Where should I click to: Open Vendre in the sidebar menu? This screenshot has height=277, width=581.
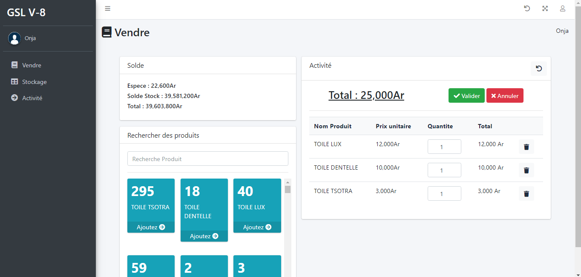[x=32, y=65]
